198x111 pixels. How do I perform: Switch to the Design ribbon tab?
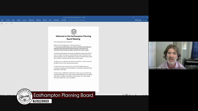click(x=19, y=20)
